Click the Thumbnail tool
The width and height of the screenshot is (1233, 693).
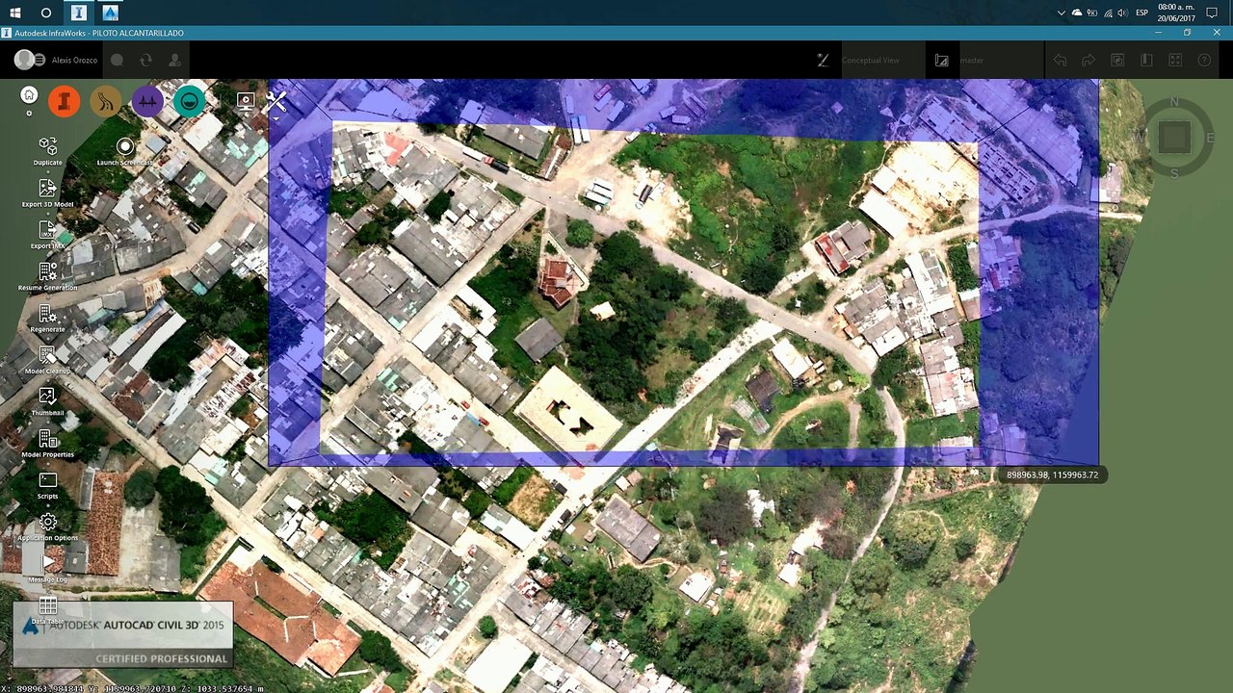click(47, 401)
